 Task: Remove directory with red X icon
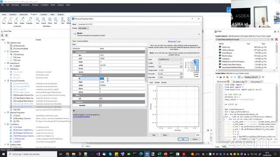tap(276, 39)
